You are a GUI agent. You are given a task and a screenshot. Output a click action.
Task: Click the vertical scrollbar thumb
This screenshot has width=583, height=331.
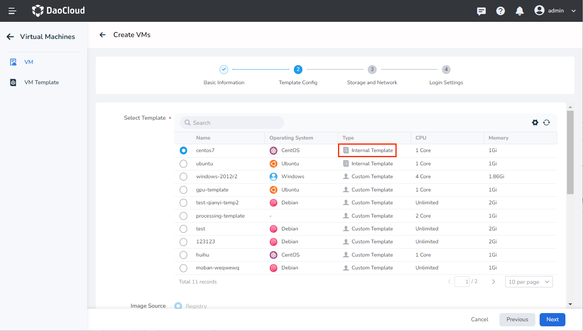click(570, 152)
